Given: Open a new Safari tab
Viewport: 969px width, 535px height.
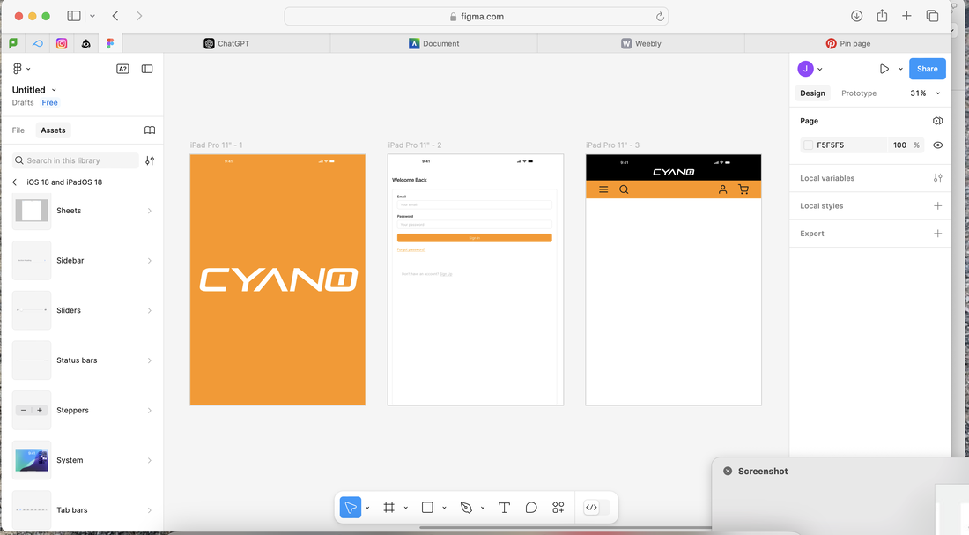Looking at the screenshot, I should point(906,16).
